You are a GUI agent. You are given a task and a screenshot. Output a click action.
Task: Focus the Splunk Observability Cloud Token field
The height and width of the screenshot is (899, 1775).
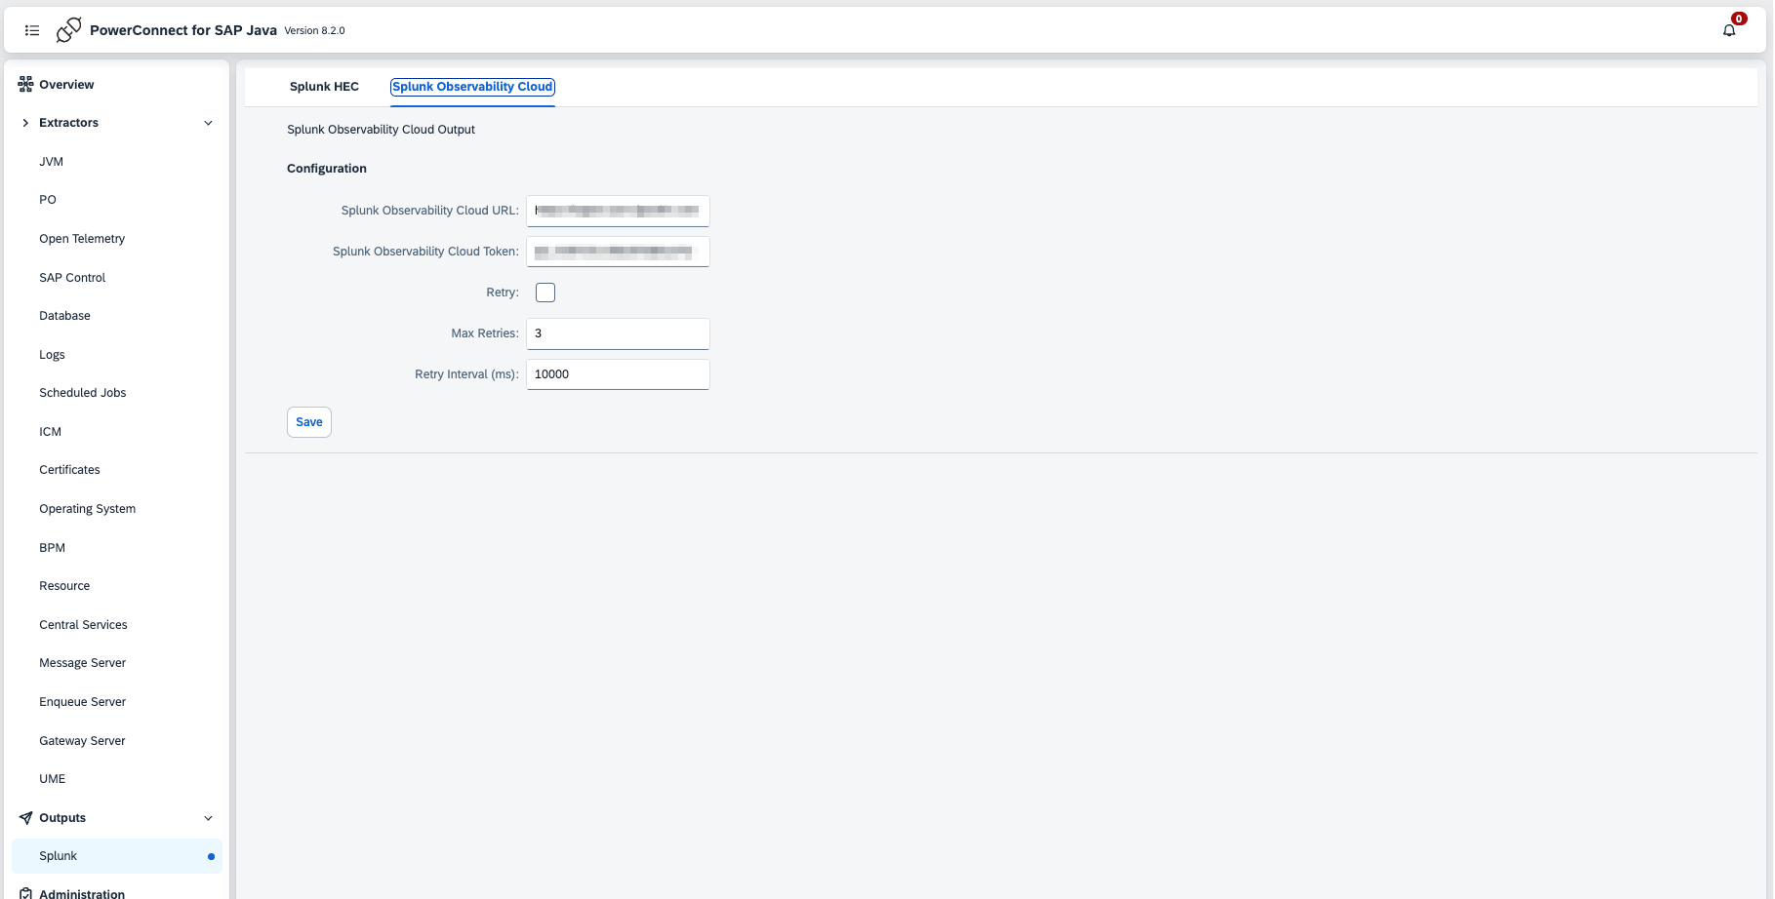618,252
